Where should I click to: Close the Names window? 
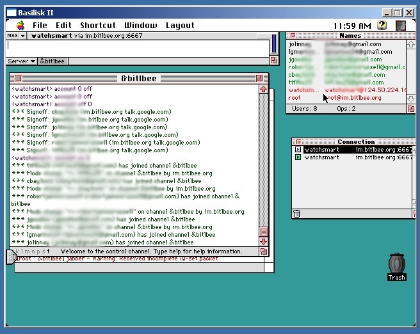pyautogui.click(x=293, y=36)
